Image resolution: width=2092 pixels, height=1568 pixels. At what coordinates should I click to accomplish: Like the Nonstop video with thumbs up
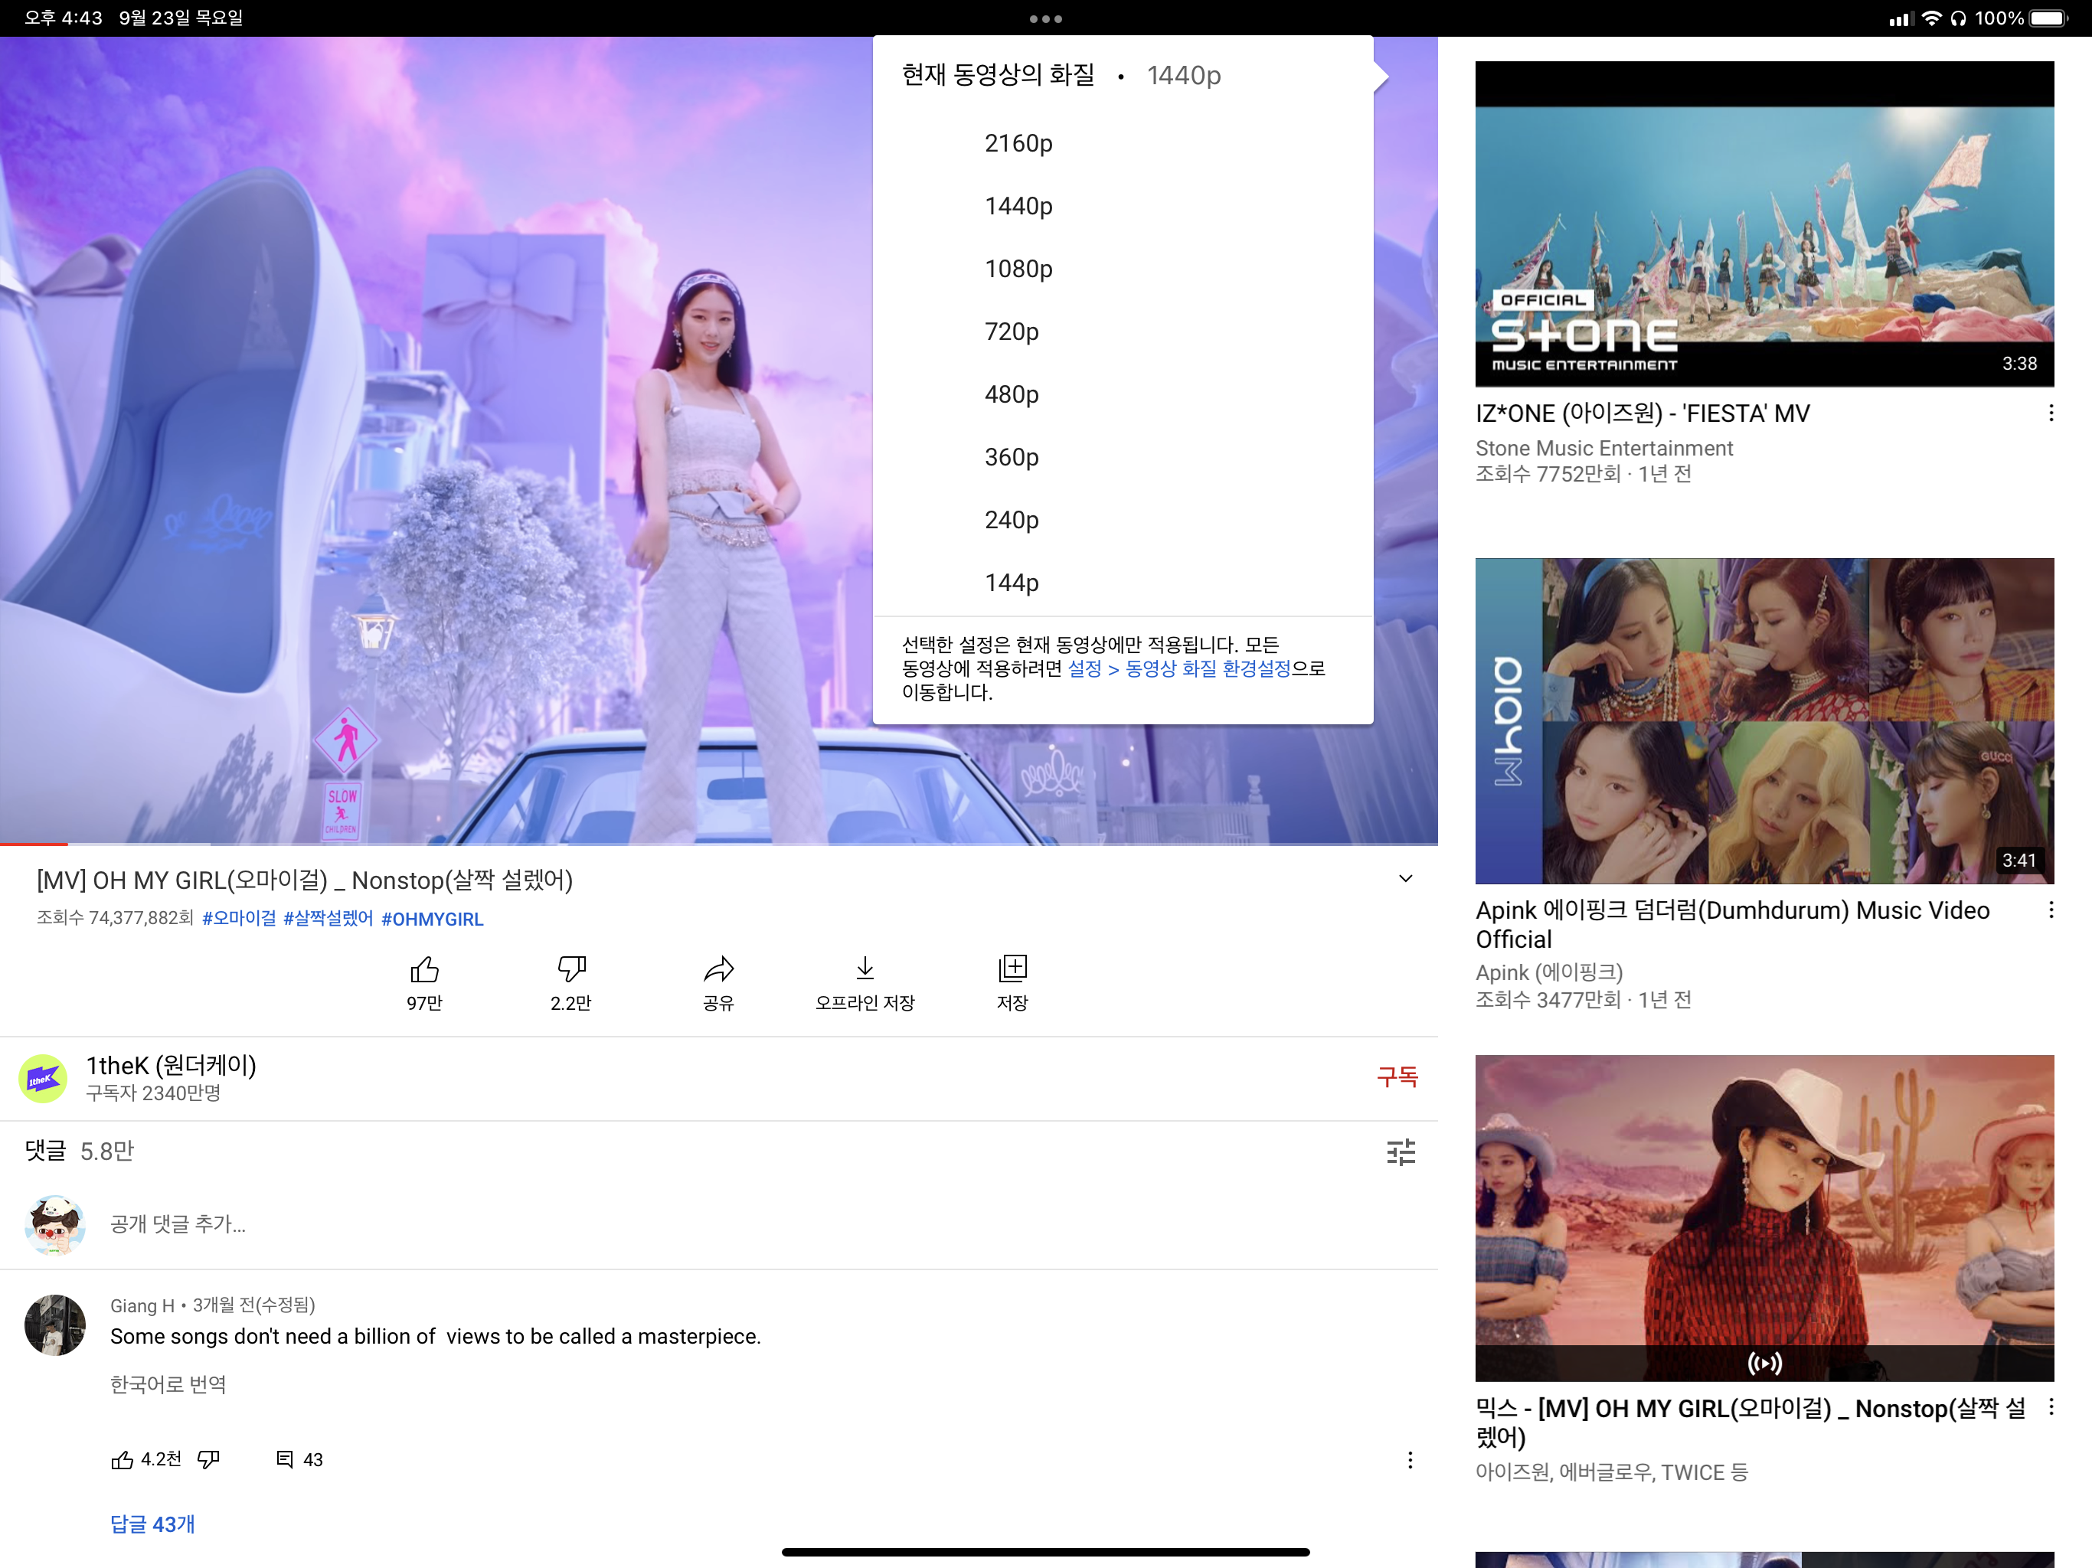[423, 969]
